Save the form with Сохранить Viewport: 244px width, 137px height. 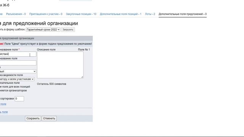tap(33, 118)
